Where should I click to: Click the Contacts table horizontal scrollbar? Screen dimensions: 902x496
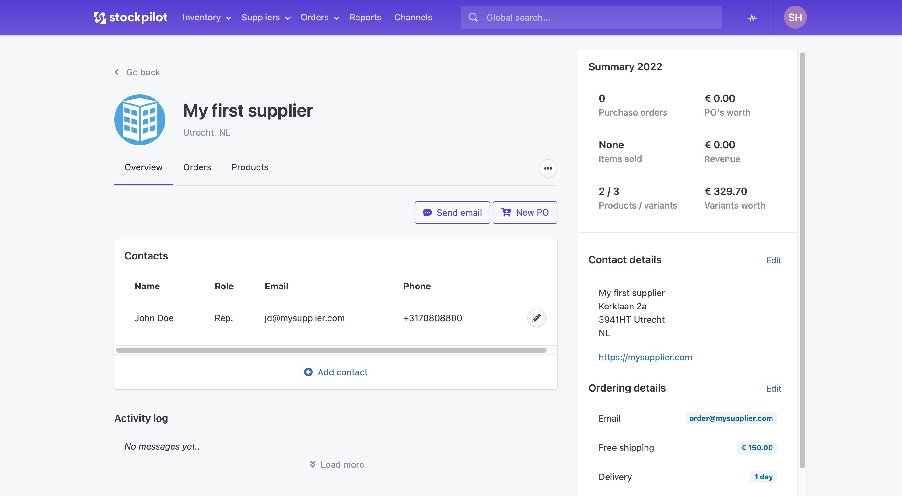331,350
